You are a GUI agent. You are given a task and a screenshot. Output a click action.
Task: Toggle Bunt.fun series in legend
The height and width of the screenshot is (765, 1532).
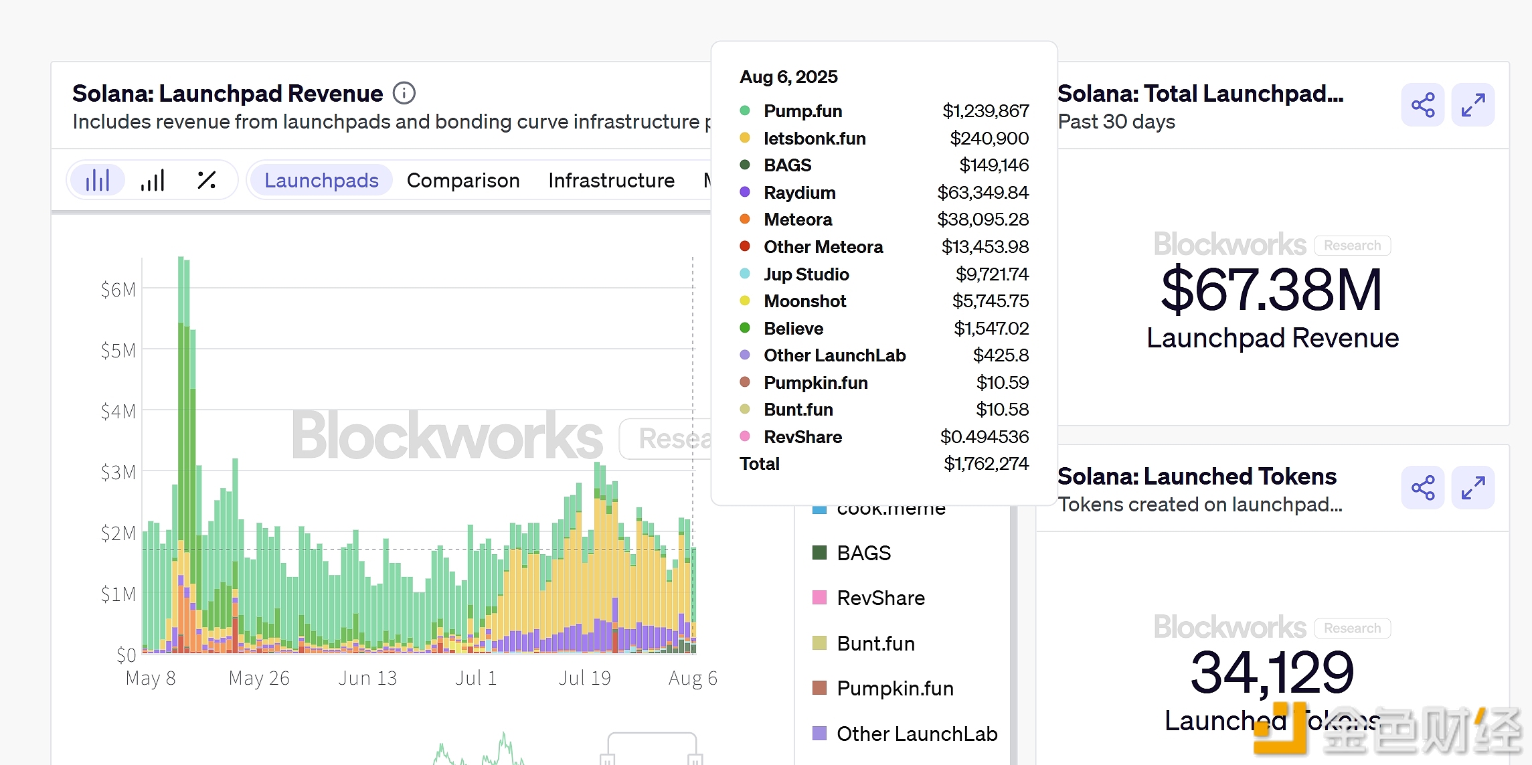click(x=875, y=643)
